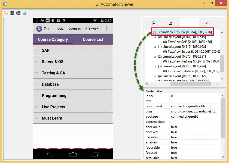Click Expand All plus icon above tree

[153, 23]
